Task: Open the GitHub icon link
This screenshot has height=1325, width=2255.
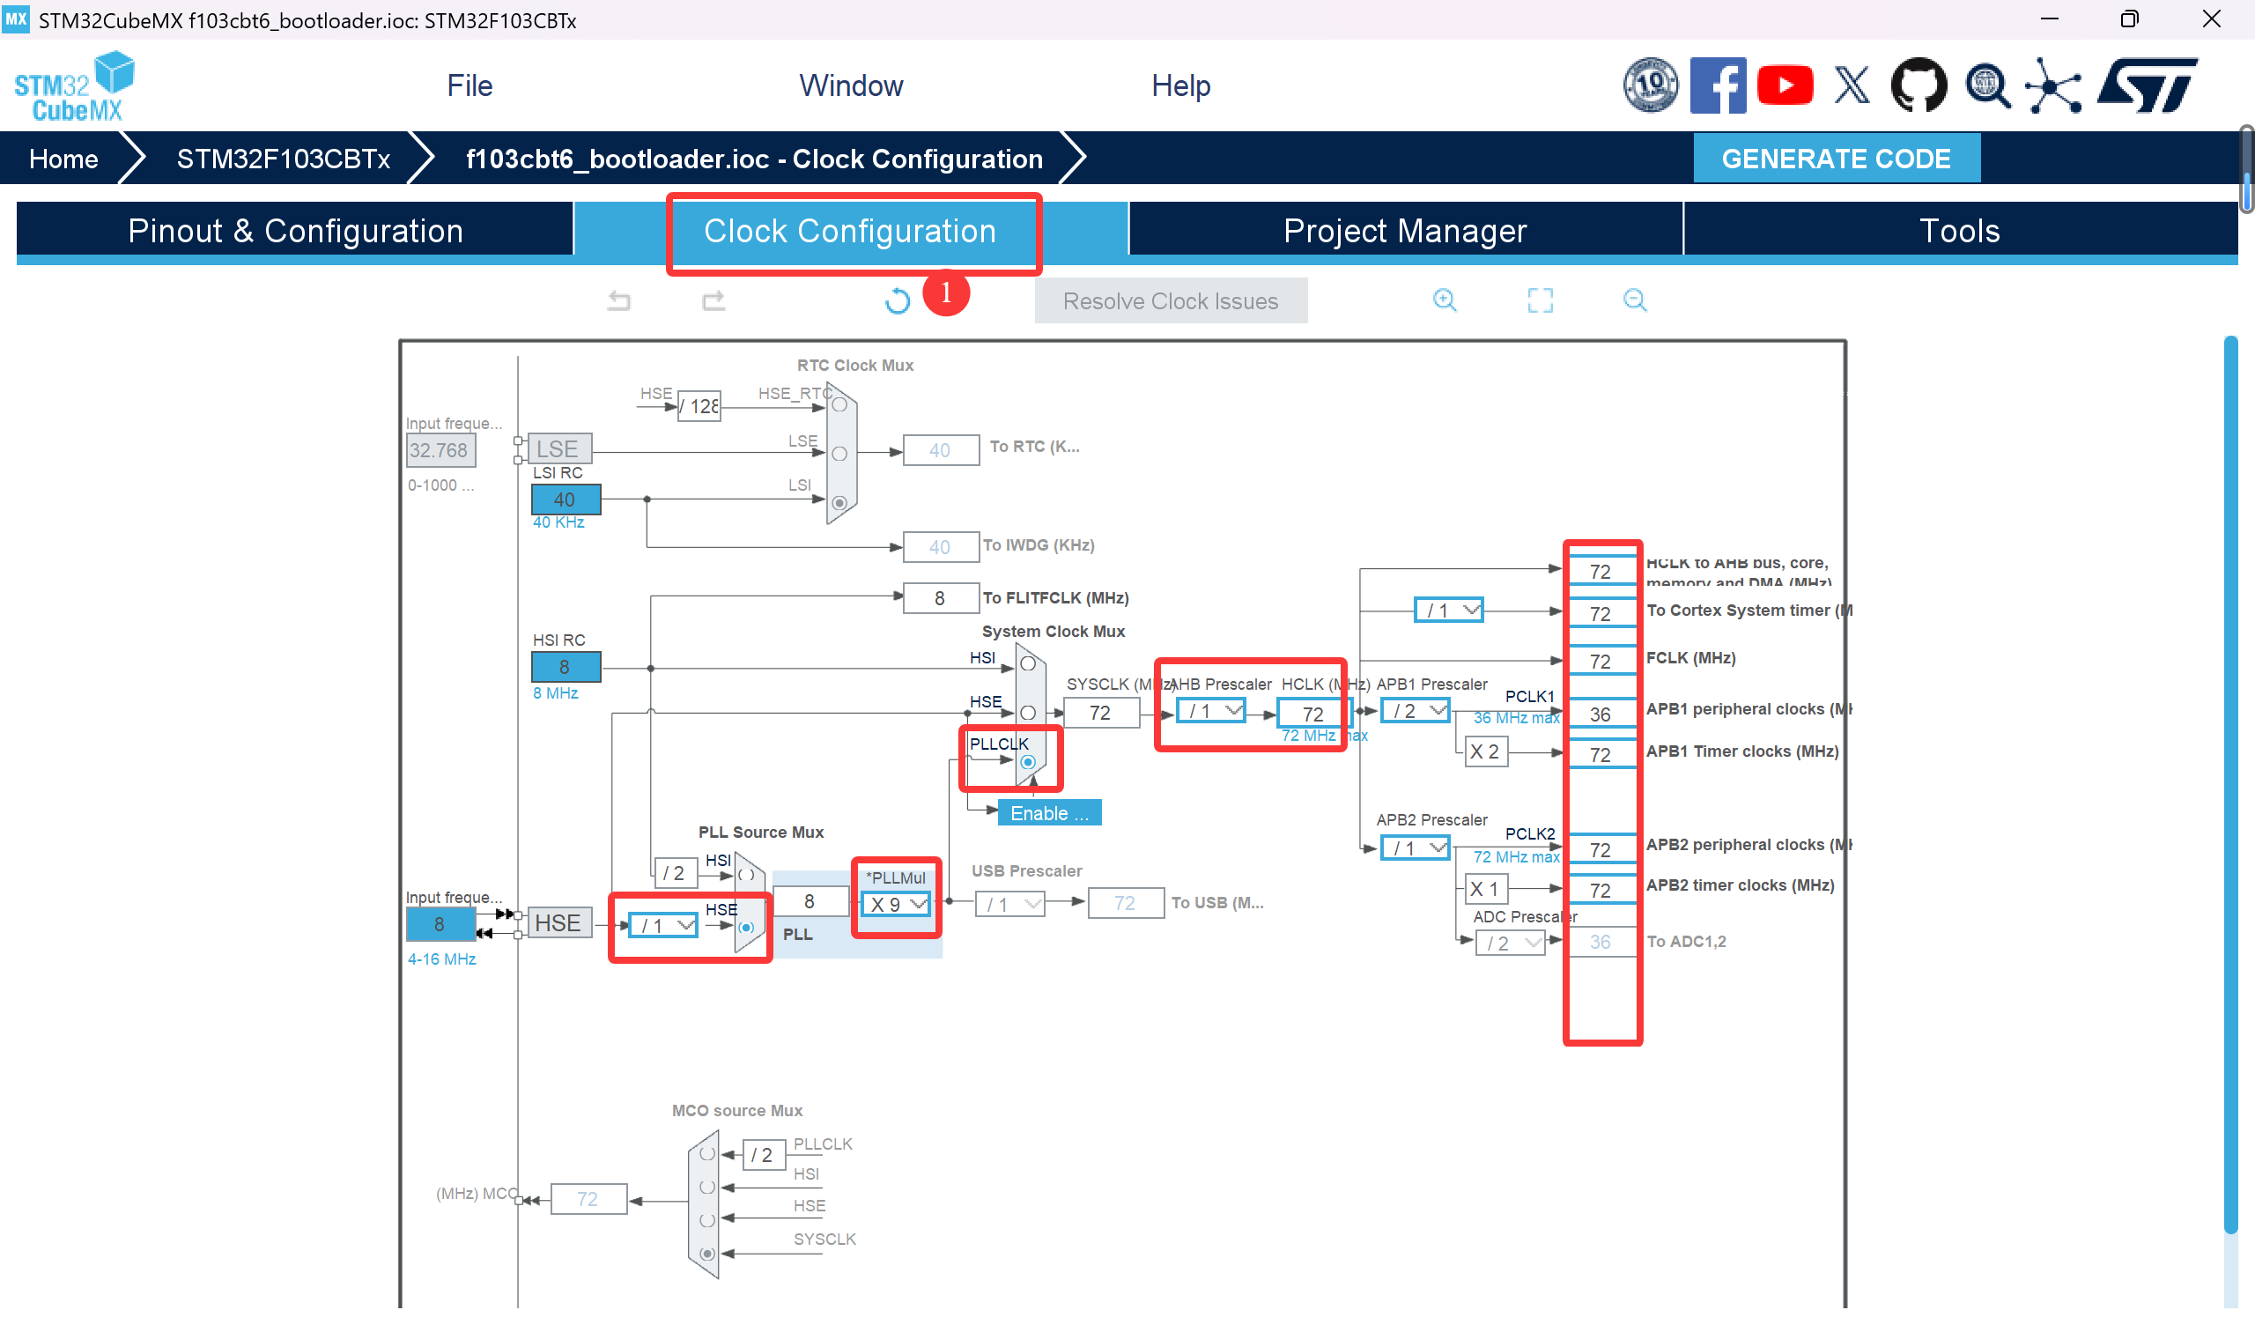Action: pyautogui.click(x=1918, y=86)
